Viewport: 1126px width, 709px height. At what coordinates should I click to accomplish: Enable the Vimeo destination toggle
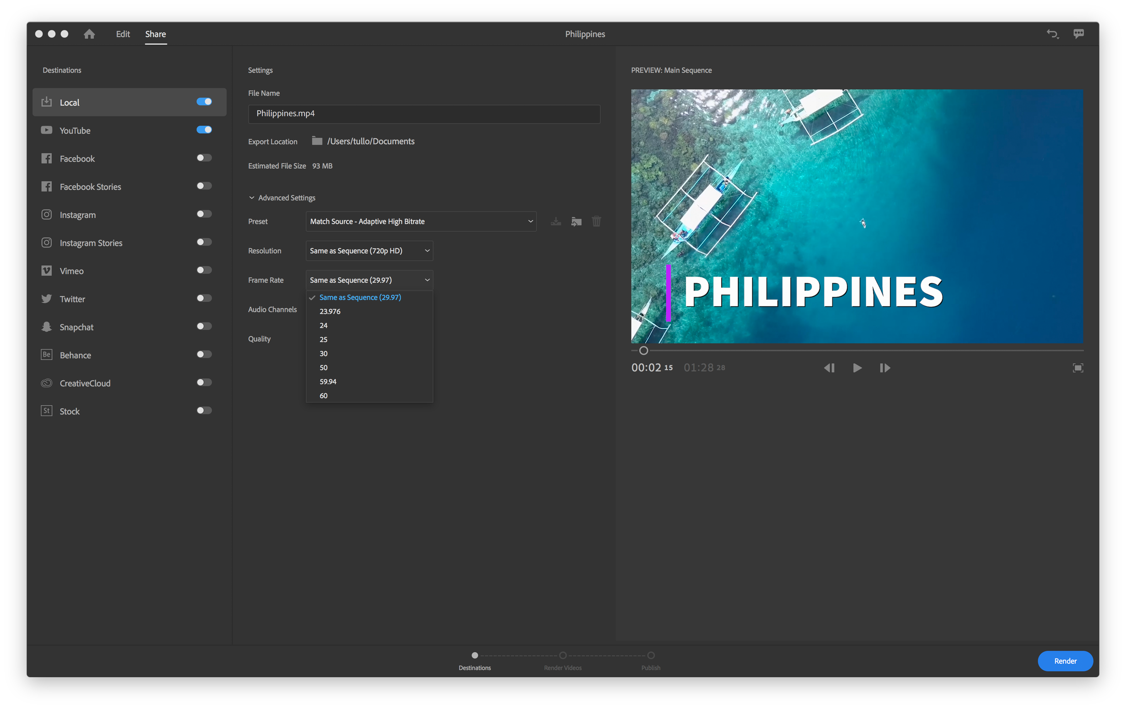click(x=204, y=270)
